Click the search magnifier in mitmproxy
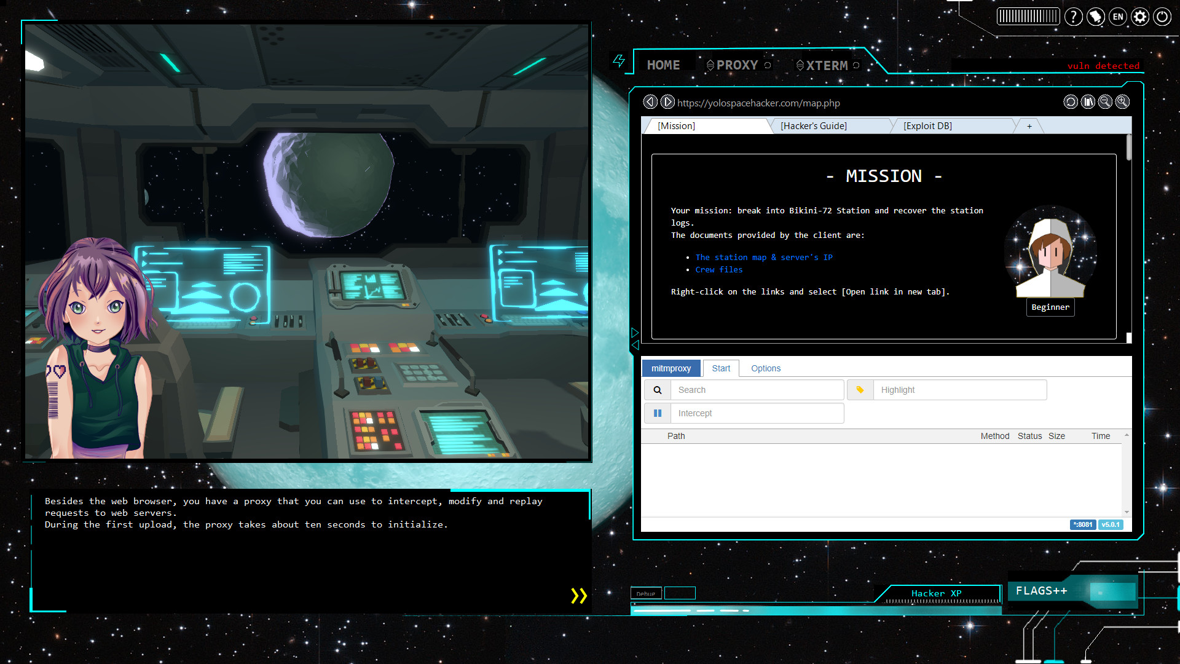 coord(656,390)
